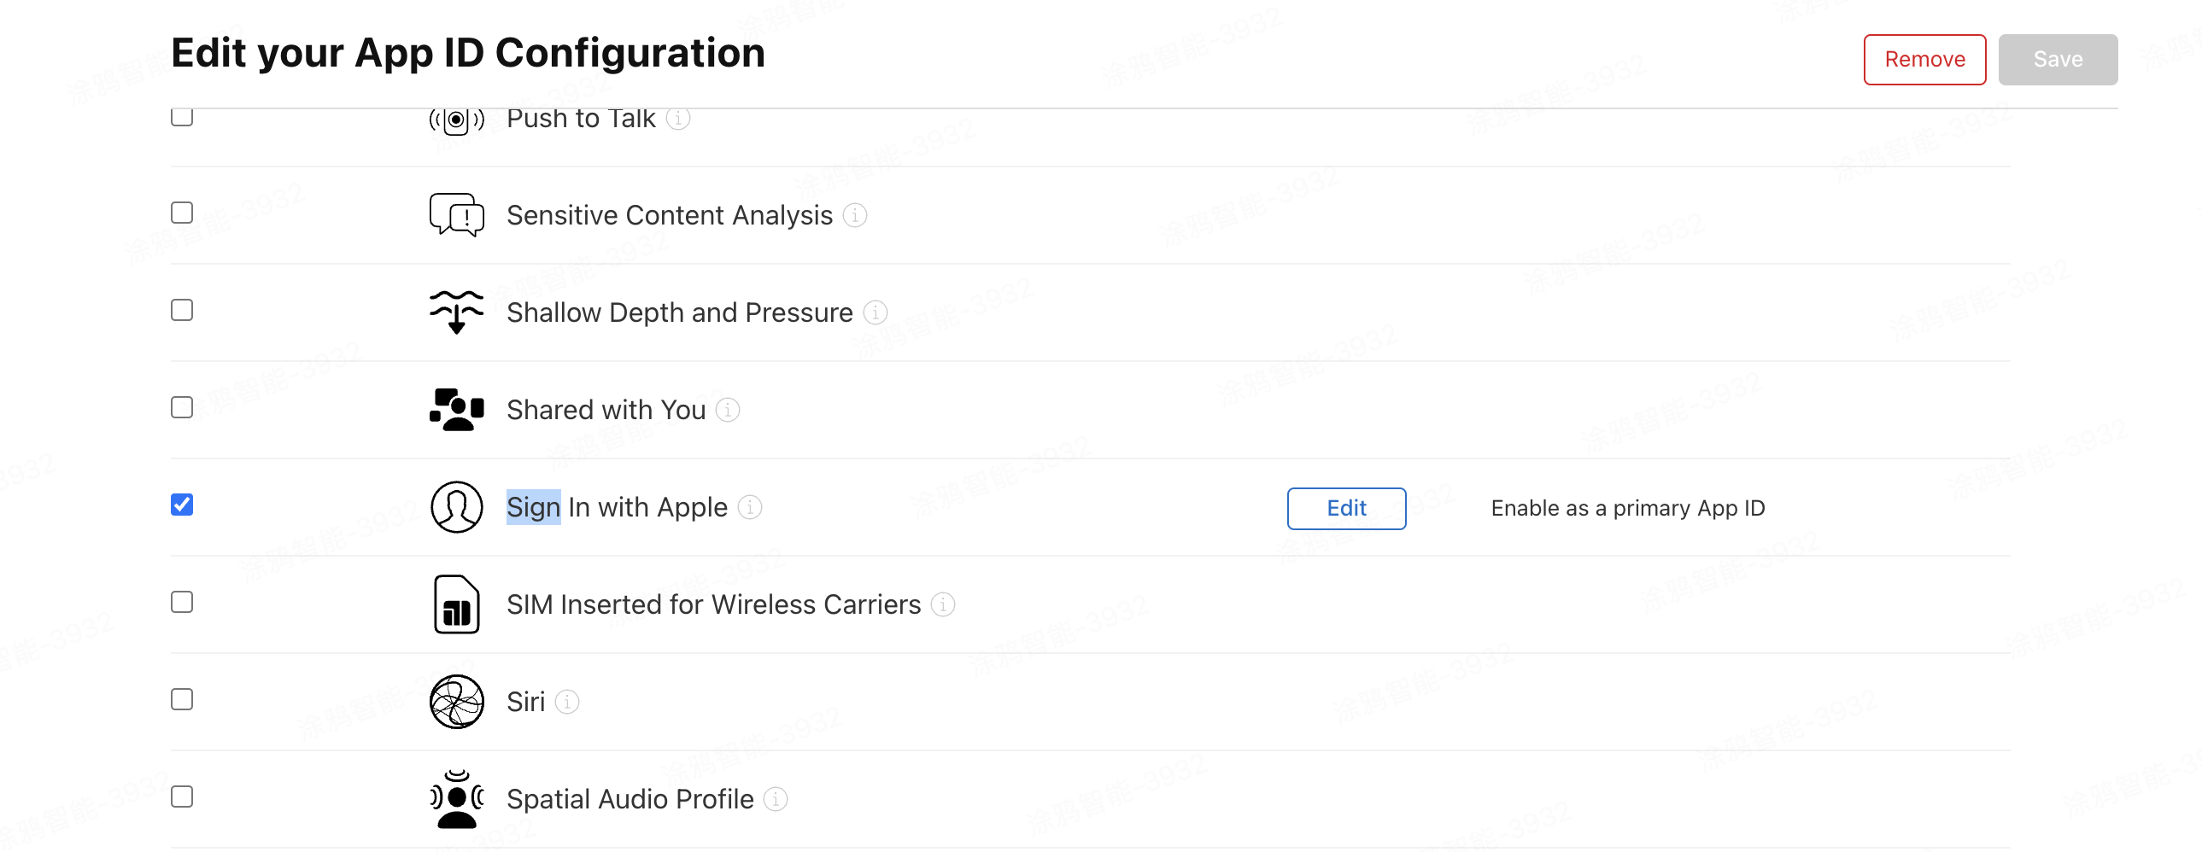Open info for Sensitive Content Analysis
The image size is (2202, 852).
click(x=855, y=215)
